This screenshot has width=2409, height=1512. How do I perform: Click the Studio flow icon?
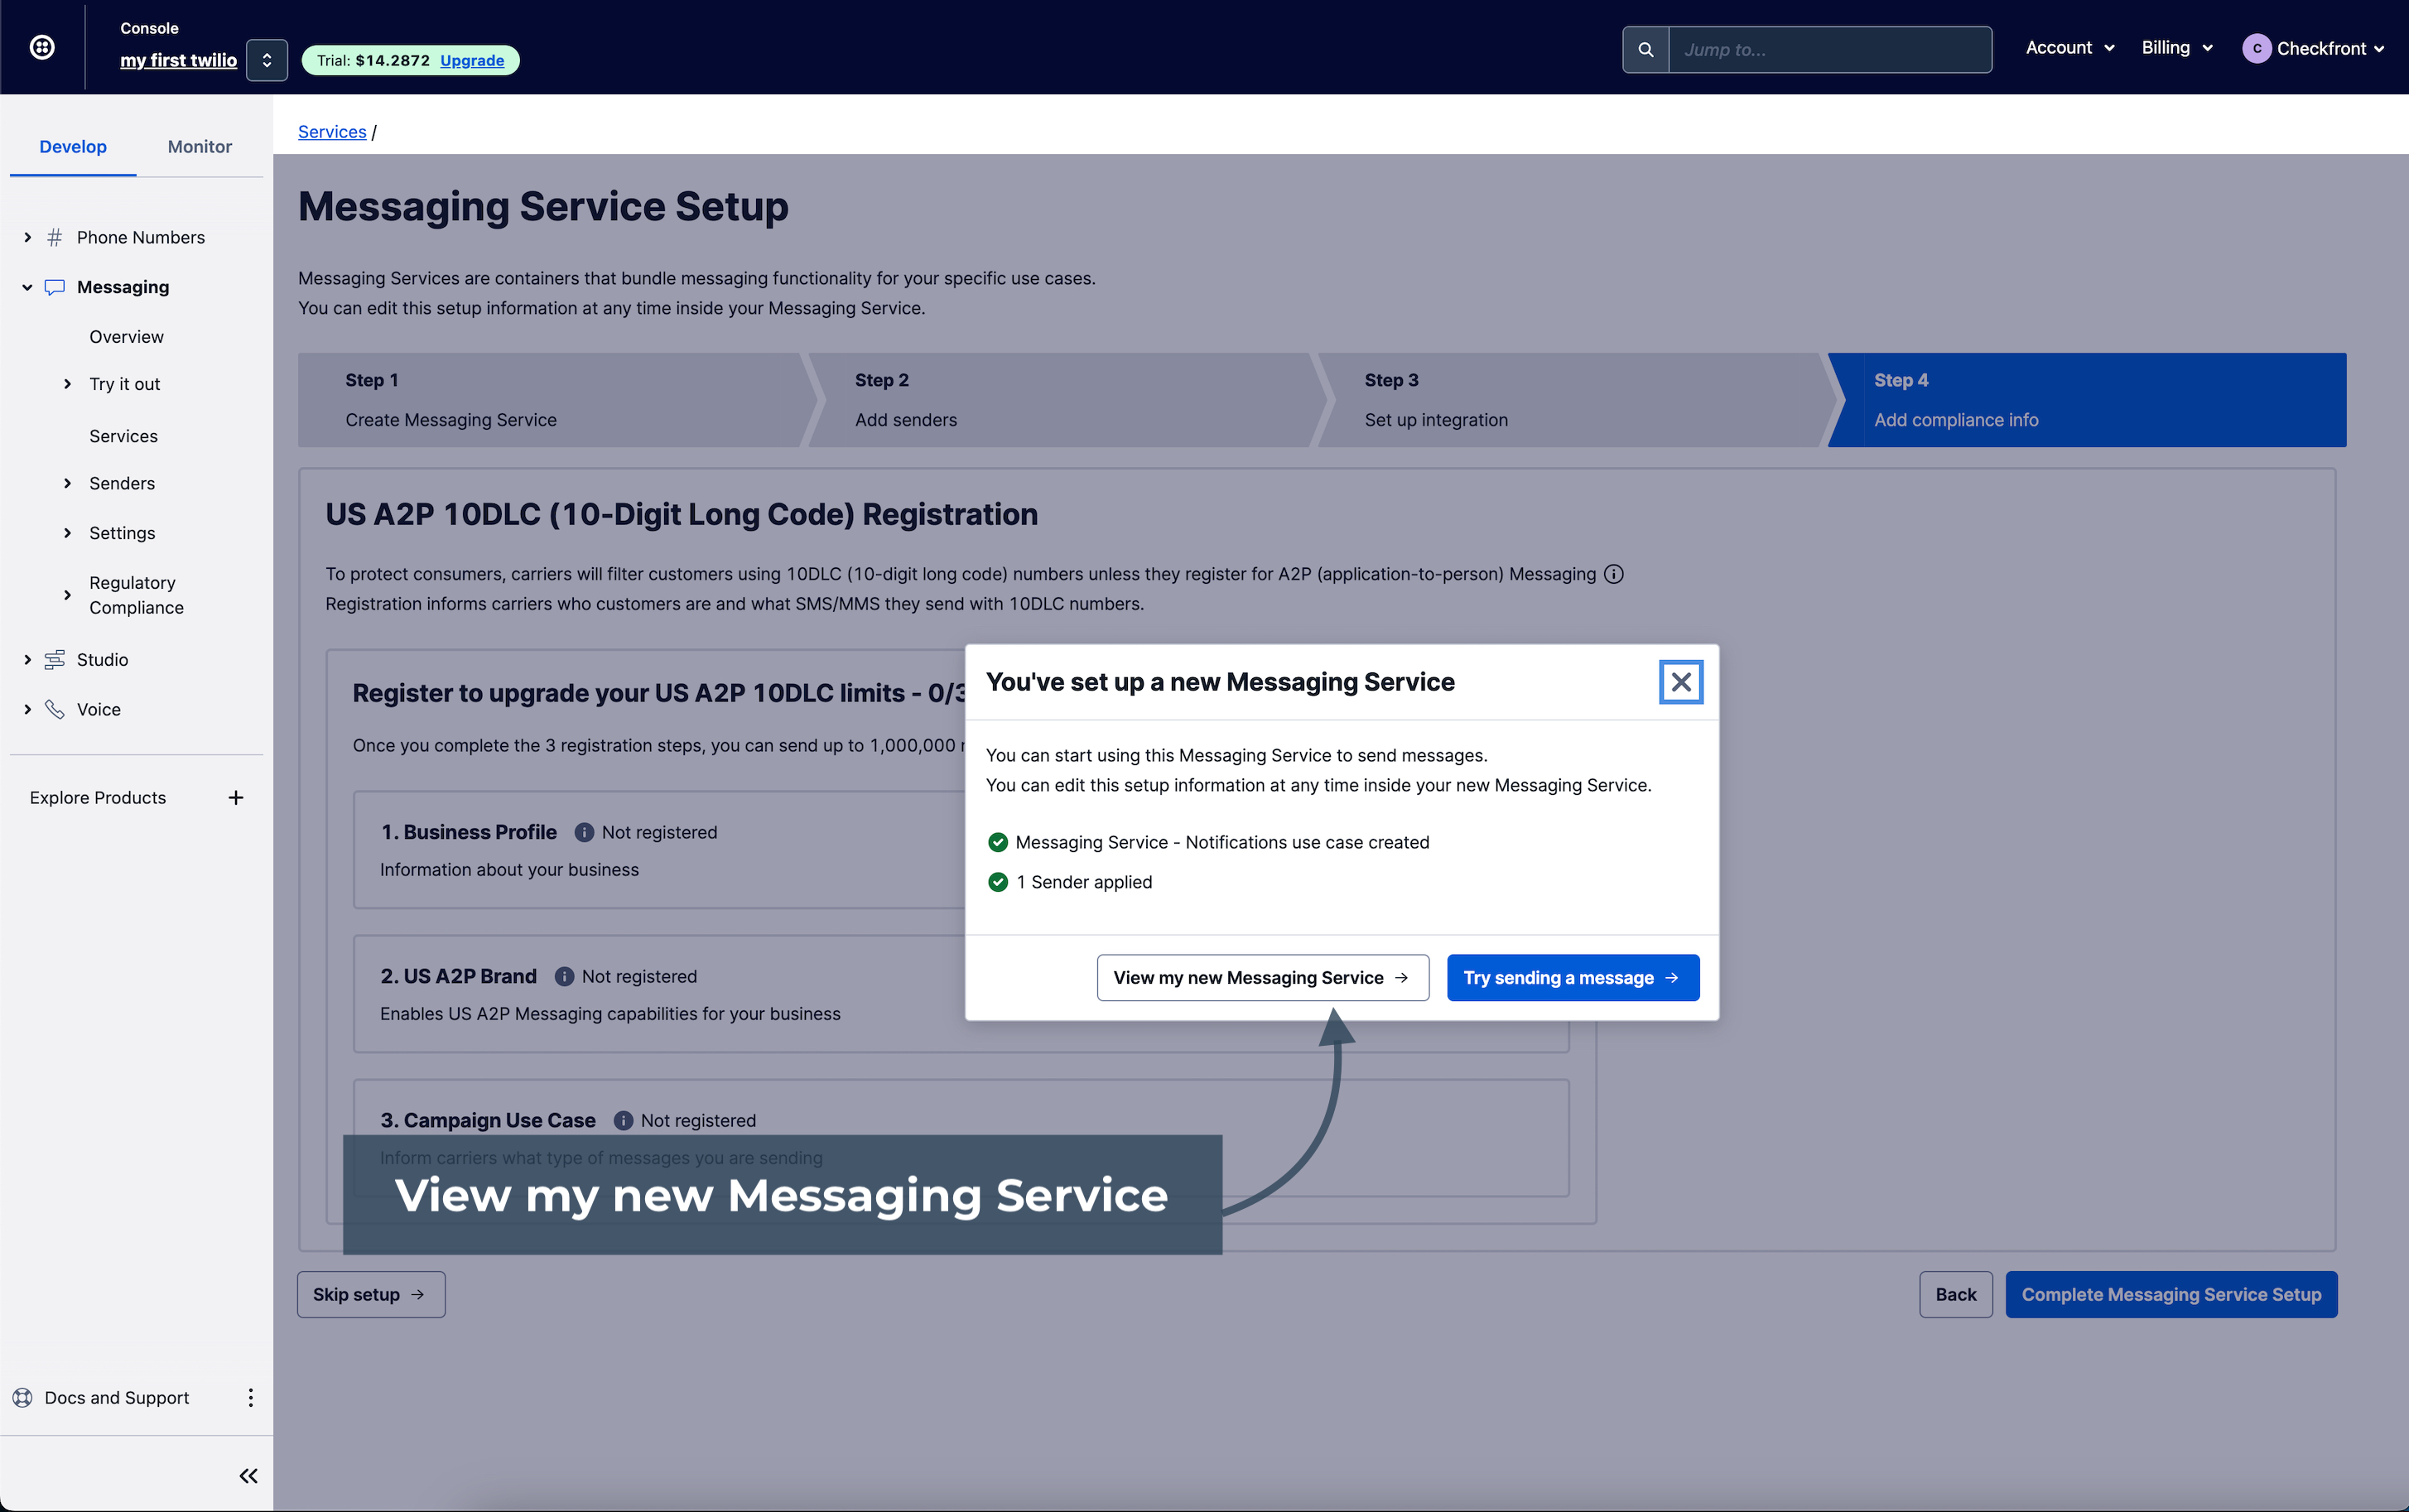pos(55,659)
